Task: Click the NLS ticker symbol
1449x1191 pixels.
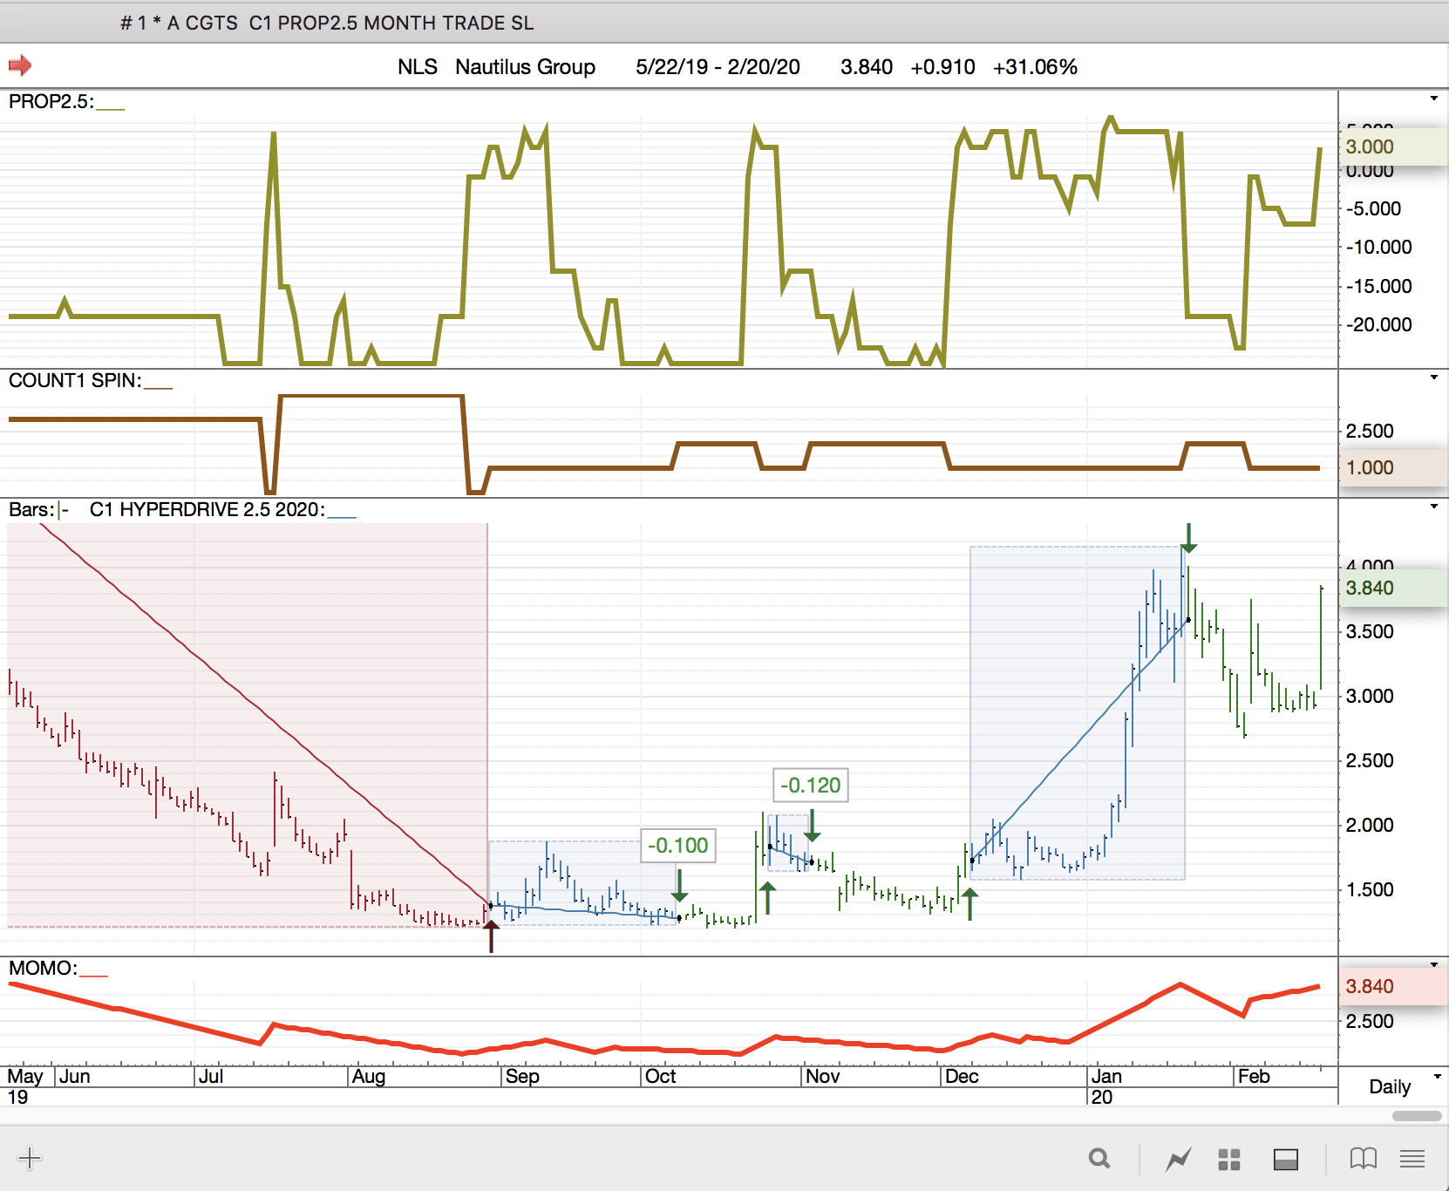Action: click(x=418, y=67)
